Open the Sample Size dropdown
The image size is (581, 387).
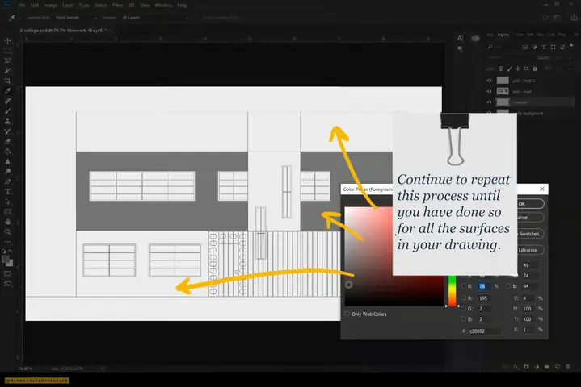click(76, 18)
